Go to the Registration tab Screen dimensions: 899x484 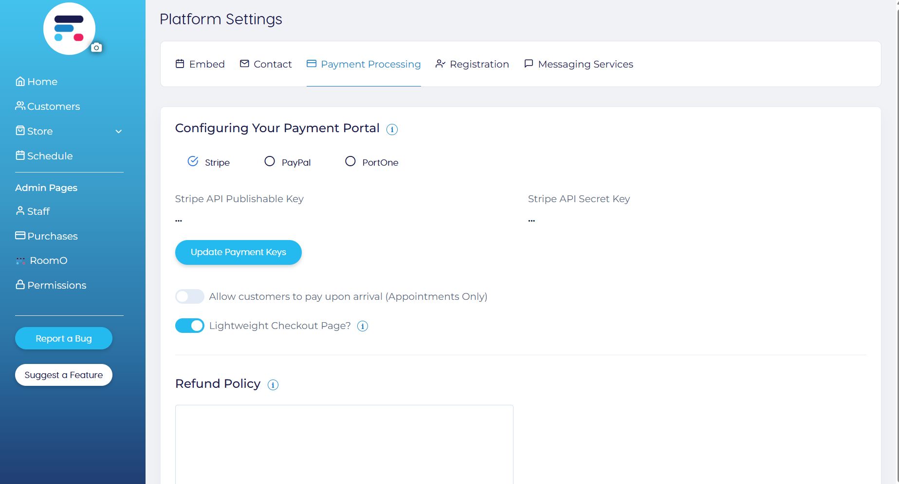(x=472, y=64)
